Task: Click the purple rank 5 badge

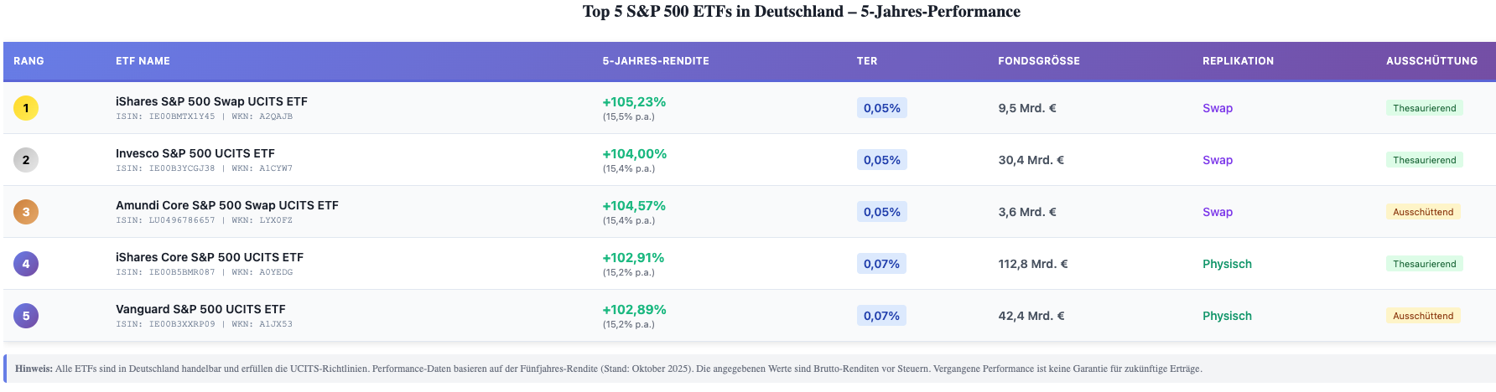Action: pyautogui.click(x=26, y=316)
